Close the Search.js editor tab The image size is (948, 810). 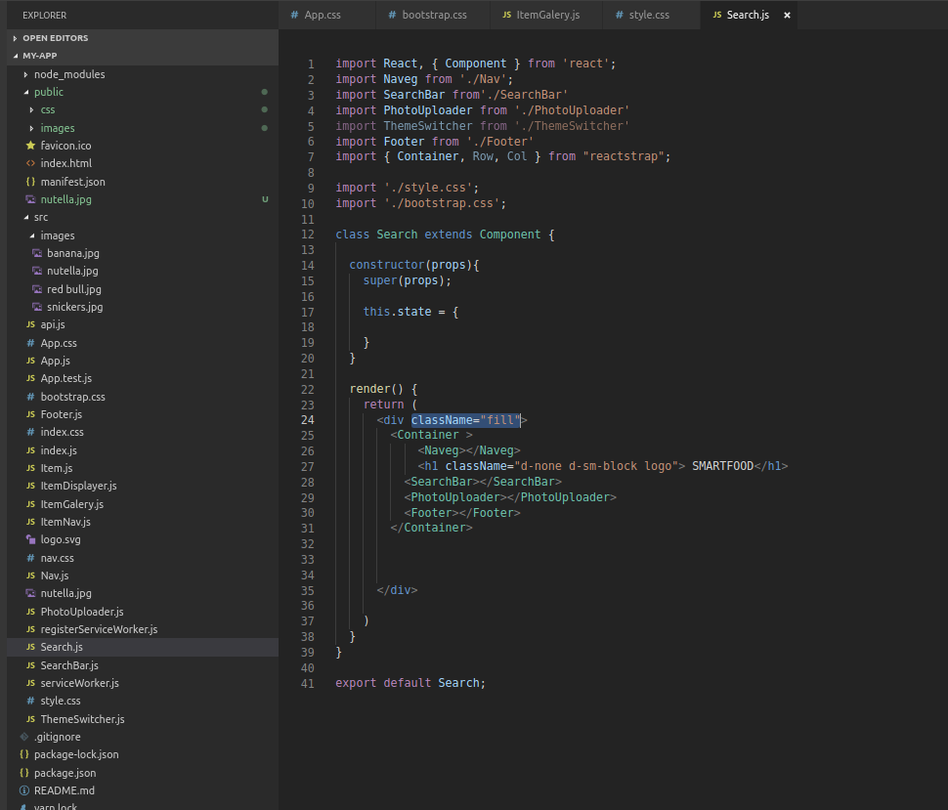coord(787,16)
